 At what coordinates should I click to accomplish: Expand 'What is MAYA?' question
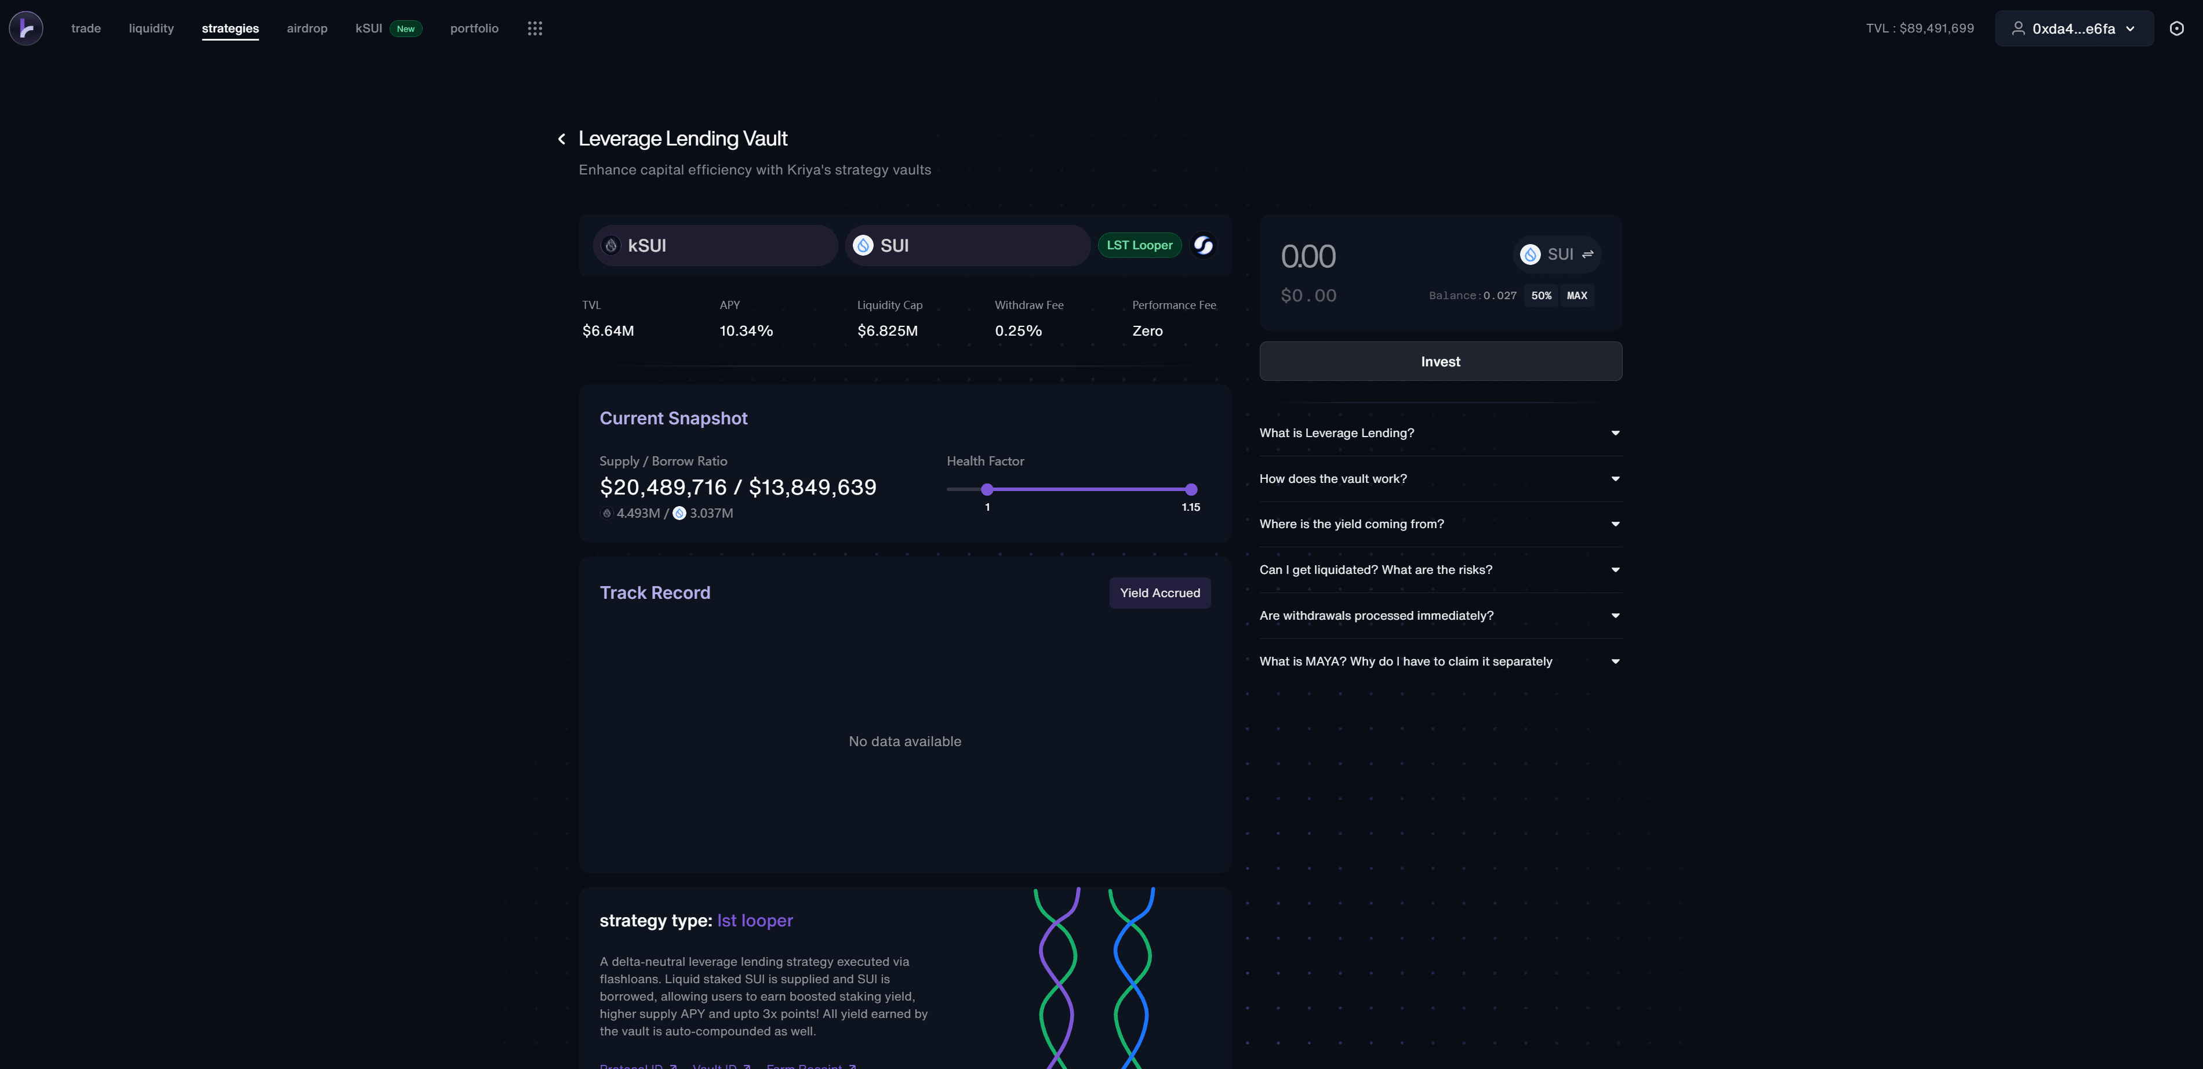(x=1440, y=661)
